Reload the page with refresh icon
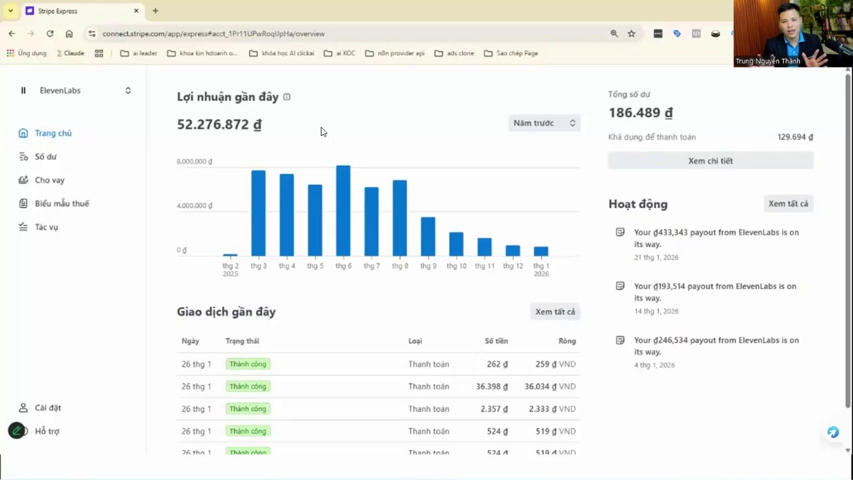This screenshot has width=853, height=480. pyautogui.click(x=50, y=33)
